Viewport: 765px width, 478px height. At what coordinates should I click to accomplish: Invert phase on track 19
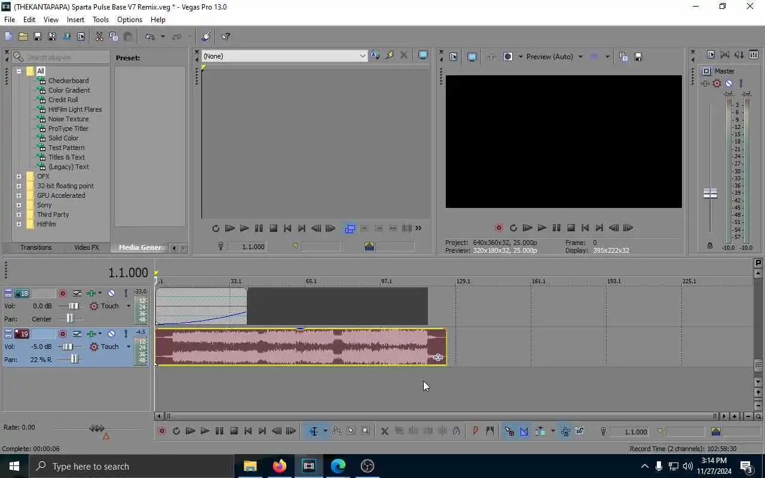77,334
